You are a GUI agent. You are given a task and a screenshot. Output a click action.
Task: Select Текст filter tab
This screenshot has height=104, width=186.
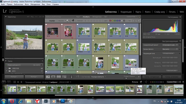78,17
